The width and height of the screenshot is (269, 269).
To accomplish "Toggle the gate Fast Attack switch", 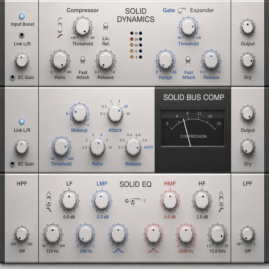I will pos(188,60).
